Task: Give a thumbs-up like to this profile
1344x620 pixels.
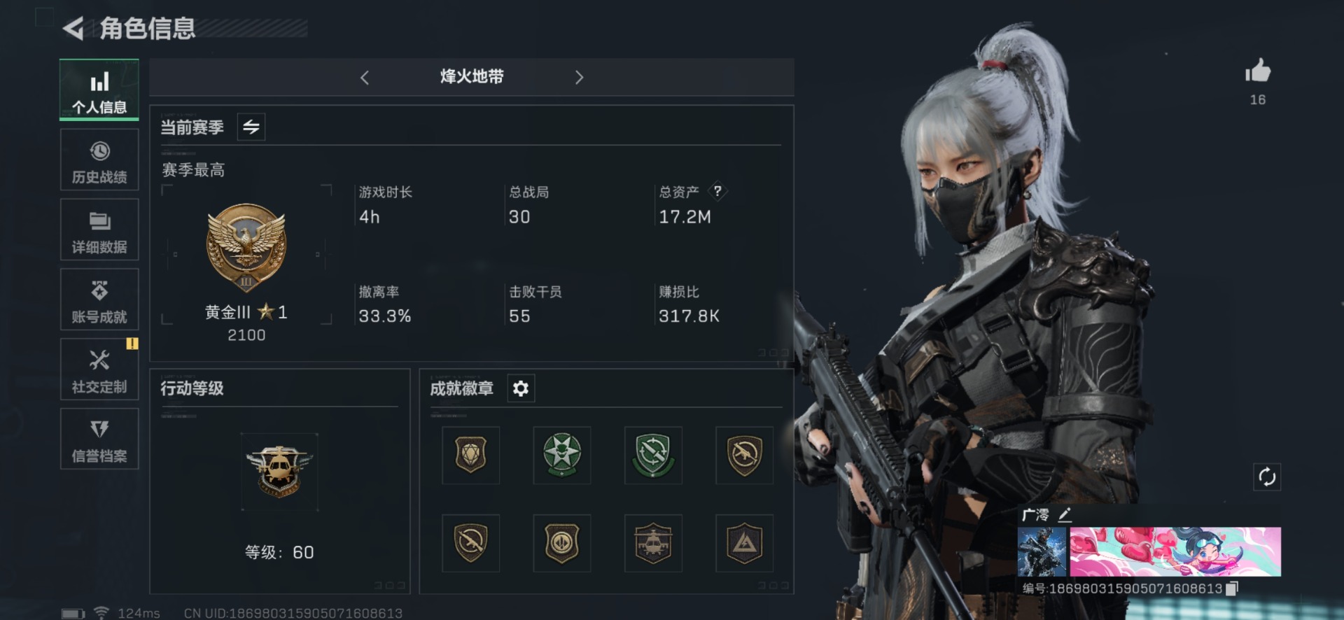Action: (1257, 71)
